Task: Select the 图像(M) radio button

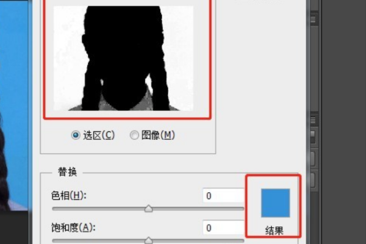Action: tap(134, 135)
